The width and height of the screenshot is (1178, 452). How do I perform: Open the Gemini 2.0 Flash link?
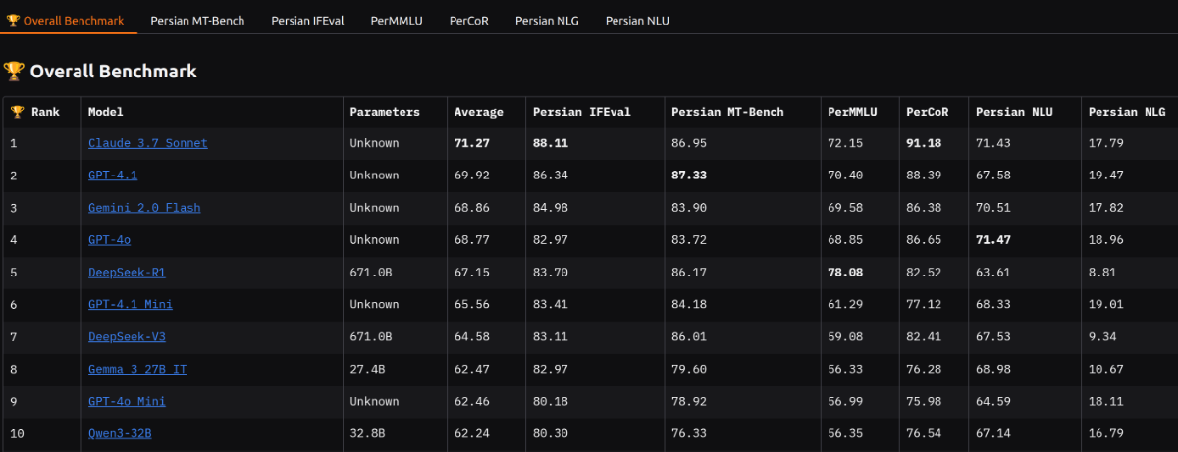click(x=144, y=208)
